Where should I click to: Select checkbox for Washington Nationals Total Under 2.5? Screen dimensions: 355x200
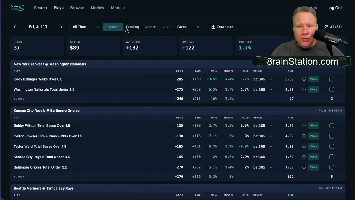tap(332, 89)
